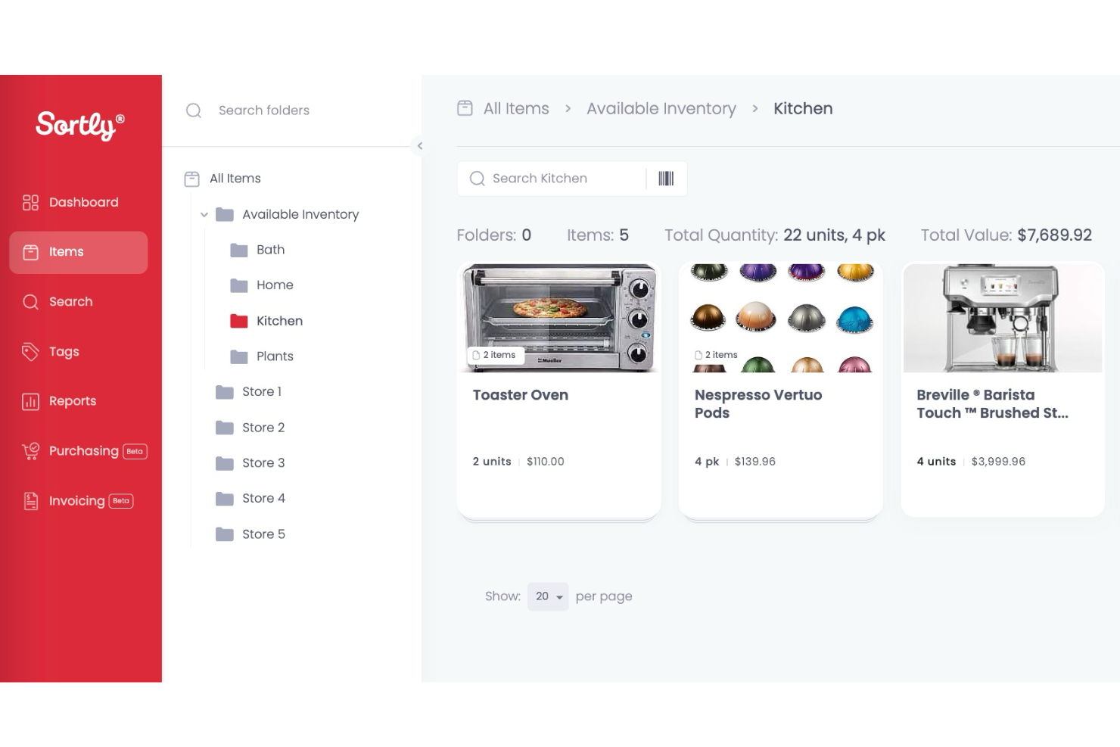Viewport: 1120px width, 747px height.
Task: Click the Purchasing Beta badge
Action: (135, 452)
